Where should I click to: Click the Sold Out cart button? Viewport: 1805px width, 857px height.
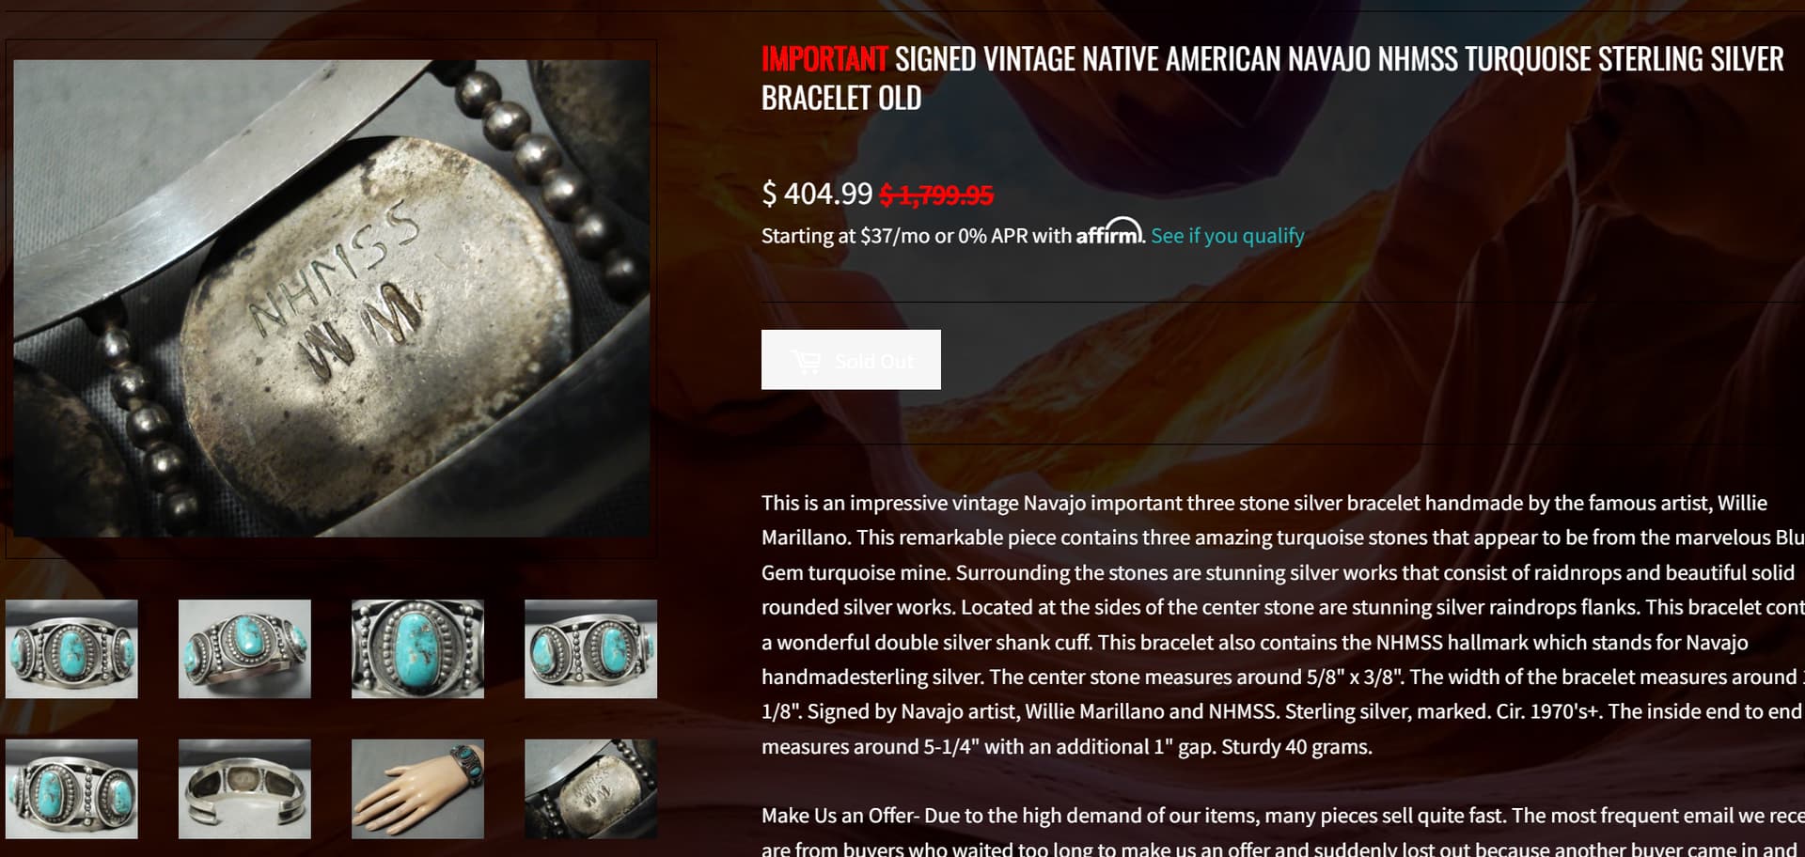851,360
